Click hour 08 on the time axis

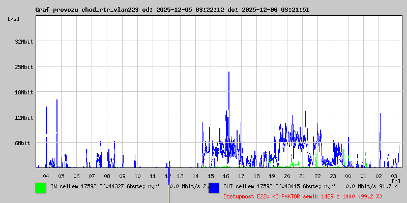click(107, 176)
